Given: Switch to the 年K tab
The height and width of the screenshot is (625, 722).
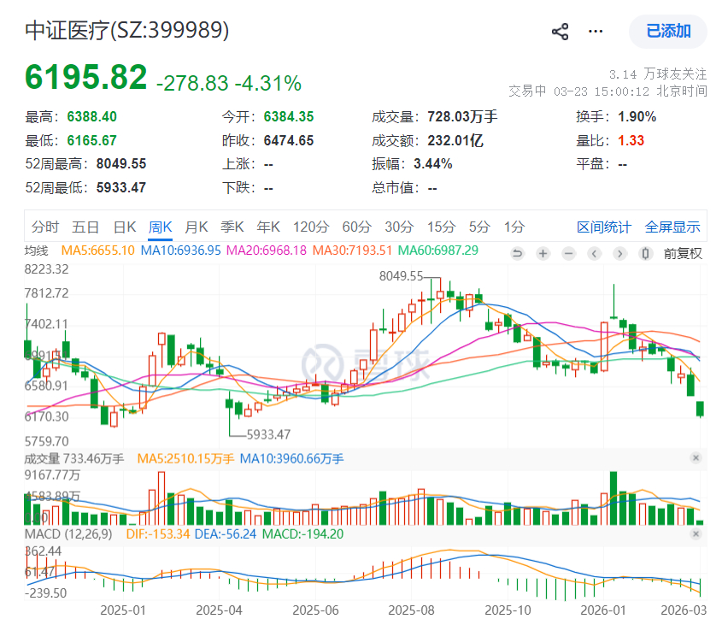Looking at the screenshot, I should (x=268, y=227).
